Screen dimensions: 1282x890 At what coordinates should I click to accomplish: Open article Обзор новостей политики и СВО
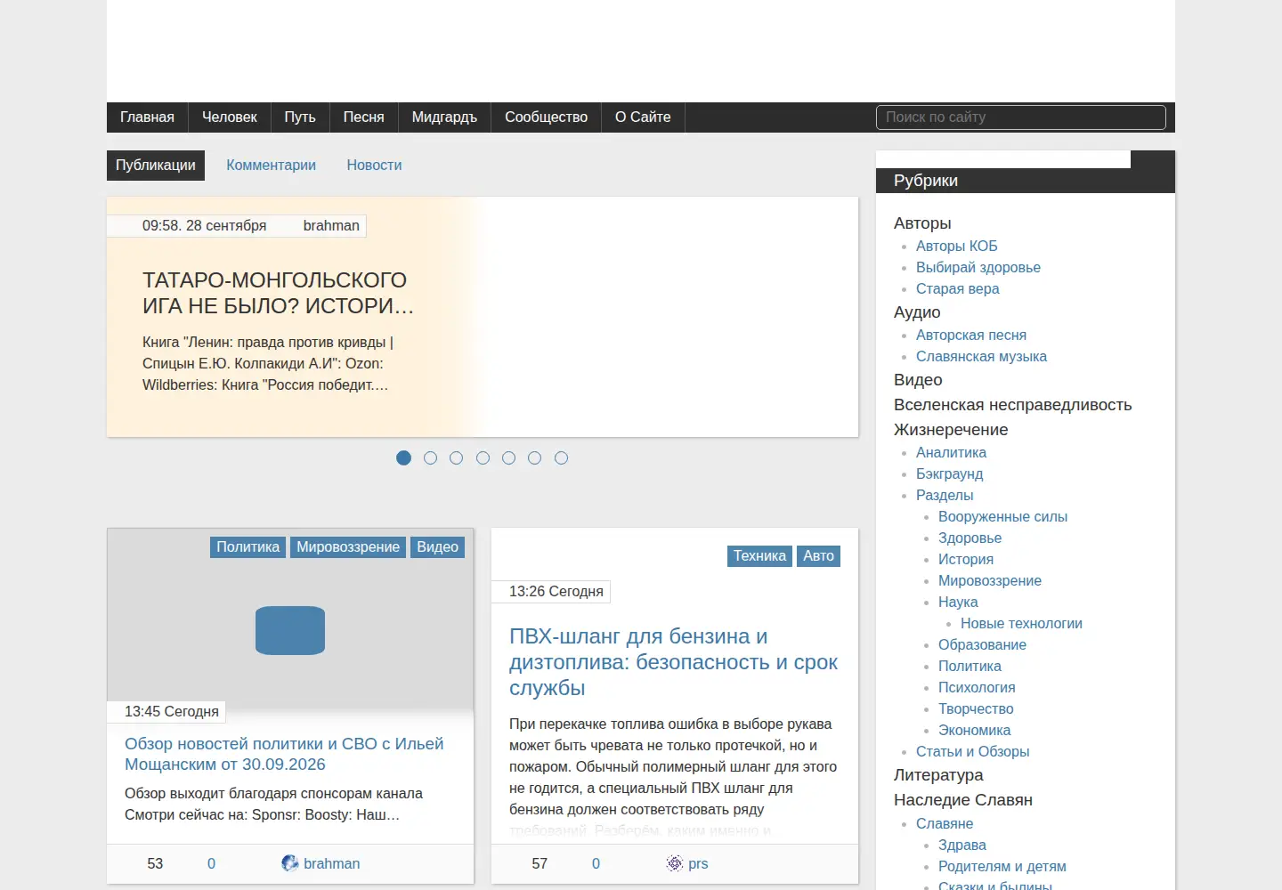284,754
